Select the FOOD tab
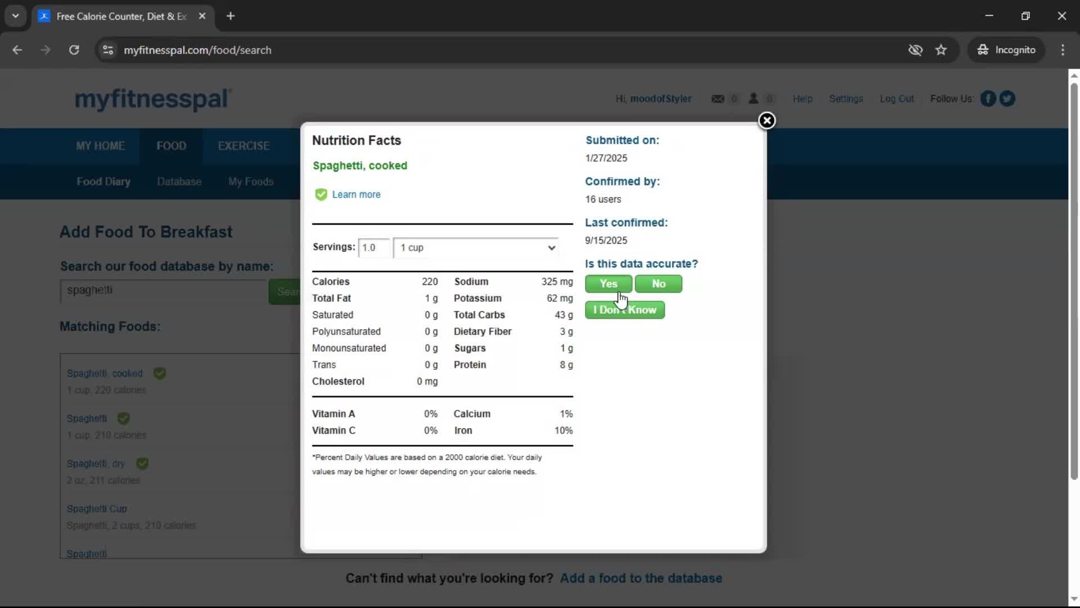 (171, 146)
